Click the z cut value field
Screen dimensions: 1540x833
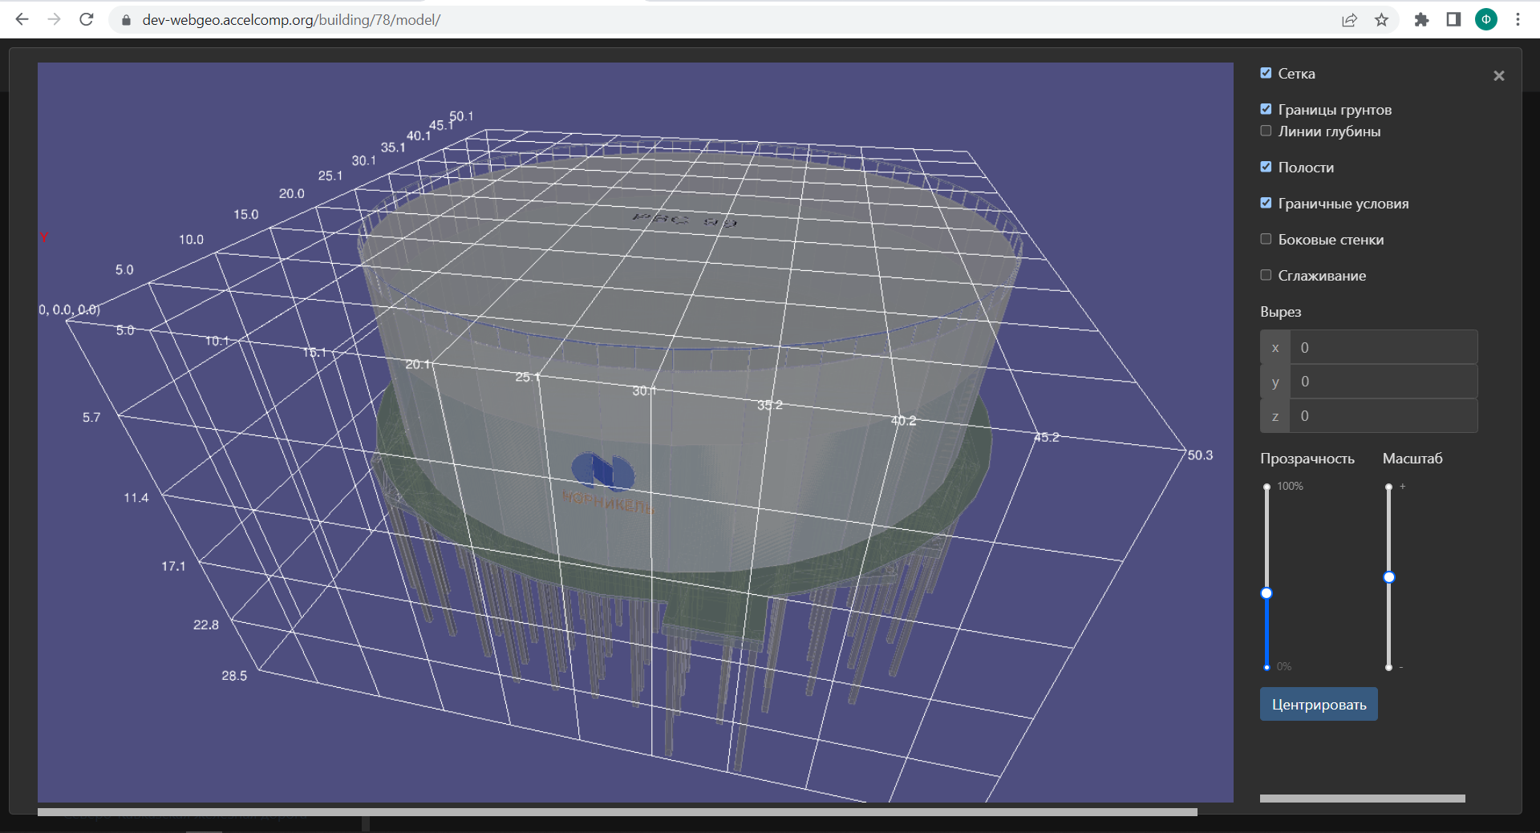coord(1384,416)
